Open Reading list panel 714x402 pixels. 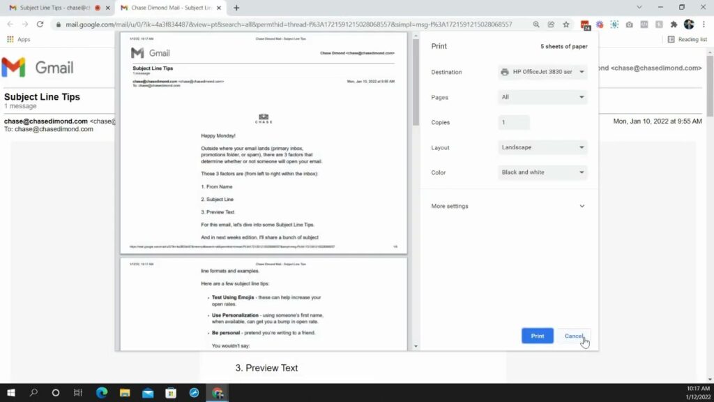pyautogui.click(x=687, y=40)
